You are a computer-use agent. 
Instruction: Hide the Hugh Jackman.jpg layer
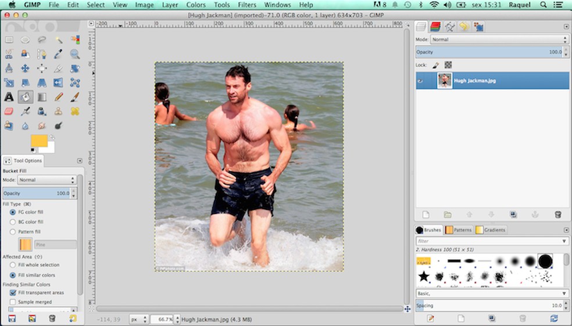point(420,81)
